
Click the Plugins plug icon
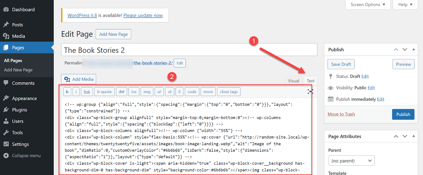pyautogui.click(x=6, y=110)
